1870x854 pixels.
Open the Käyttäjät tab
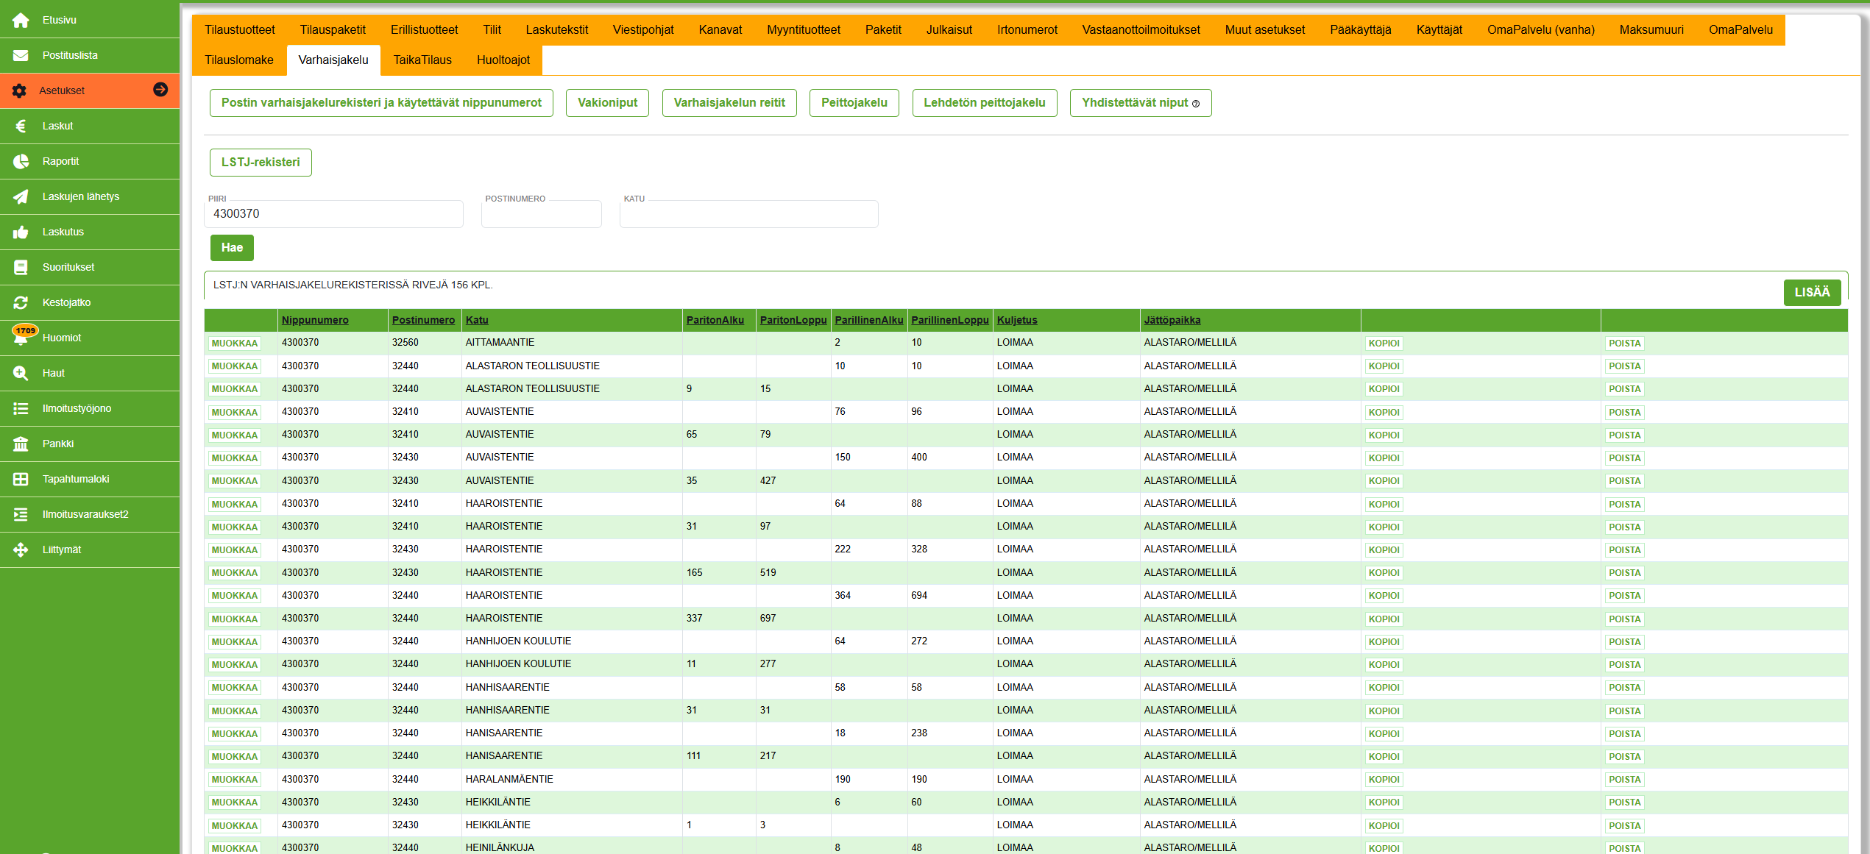pyautogui.click(x=1439, y=29)
